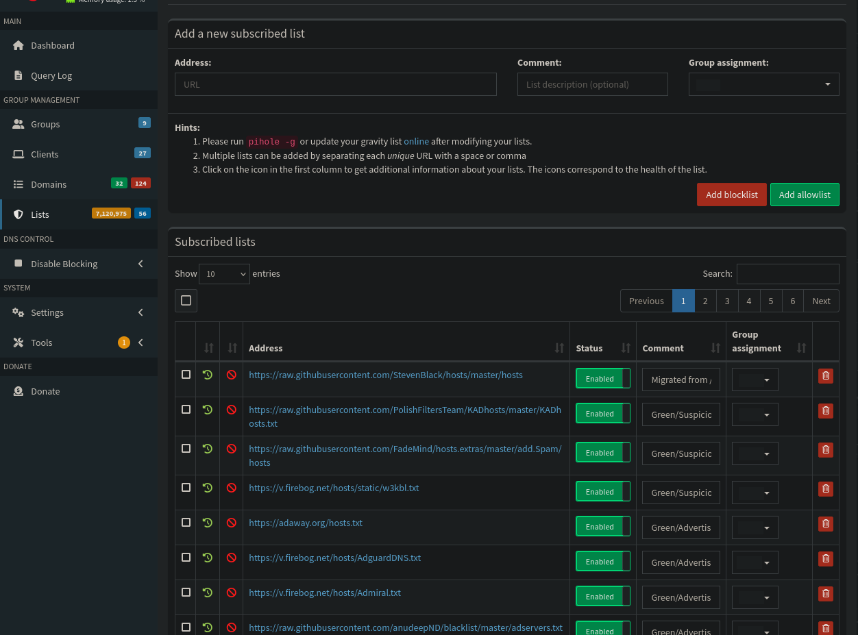
Task: Open the Query Log page
Action: (79, 75)
